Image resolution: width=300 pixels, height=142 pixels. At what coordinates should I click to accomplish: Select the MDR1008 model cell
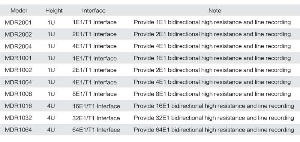coord(18,94)
